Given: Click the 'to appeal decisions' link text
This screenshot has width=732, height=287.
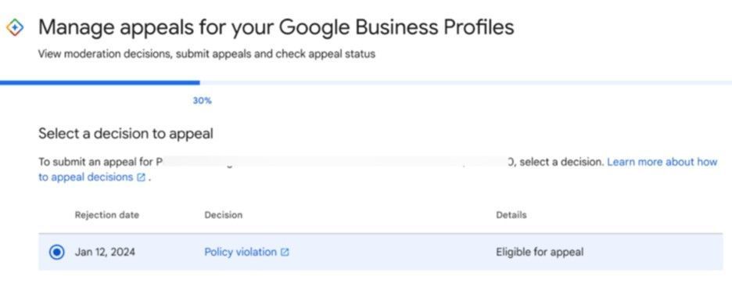Looking at the screenshot, I should point(86,178).
